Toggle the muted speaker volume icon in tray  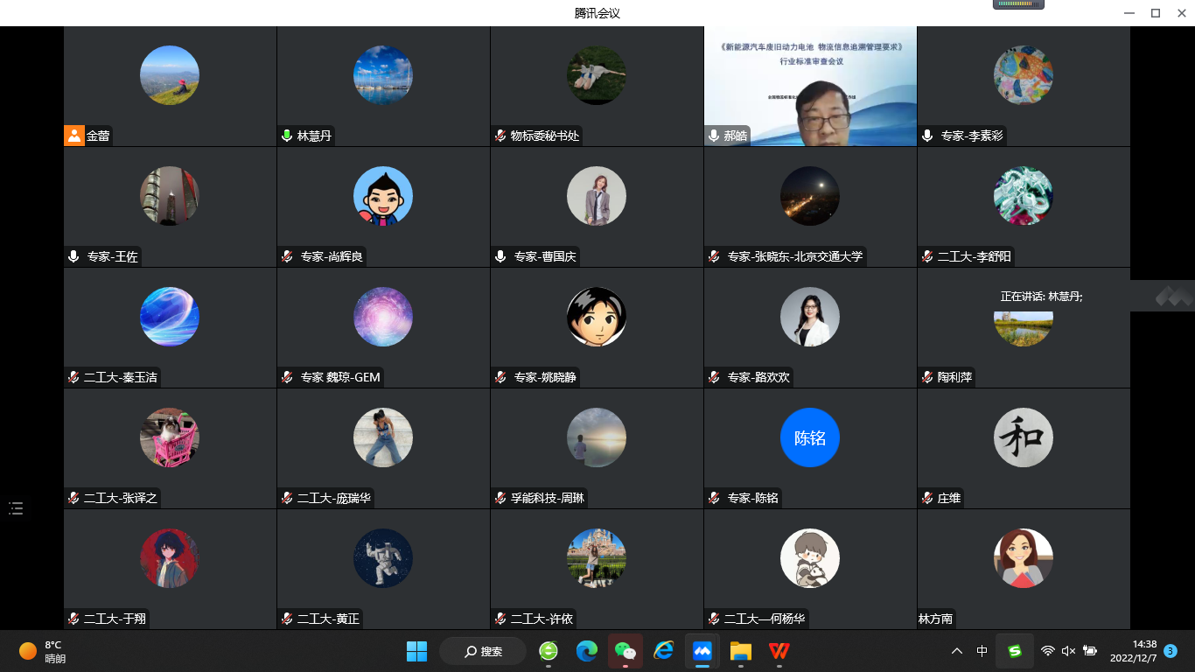[1068, 651]
